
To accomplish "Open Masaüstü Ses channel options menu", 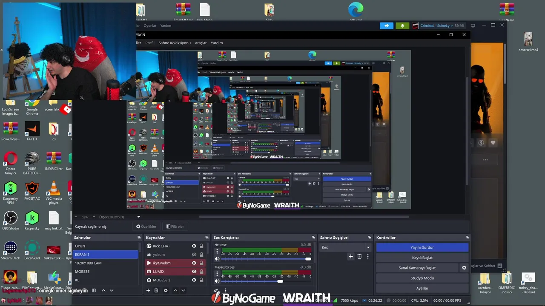I will coord(217,274).
